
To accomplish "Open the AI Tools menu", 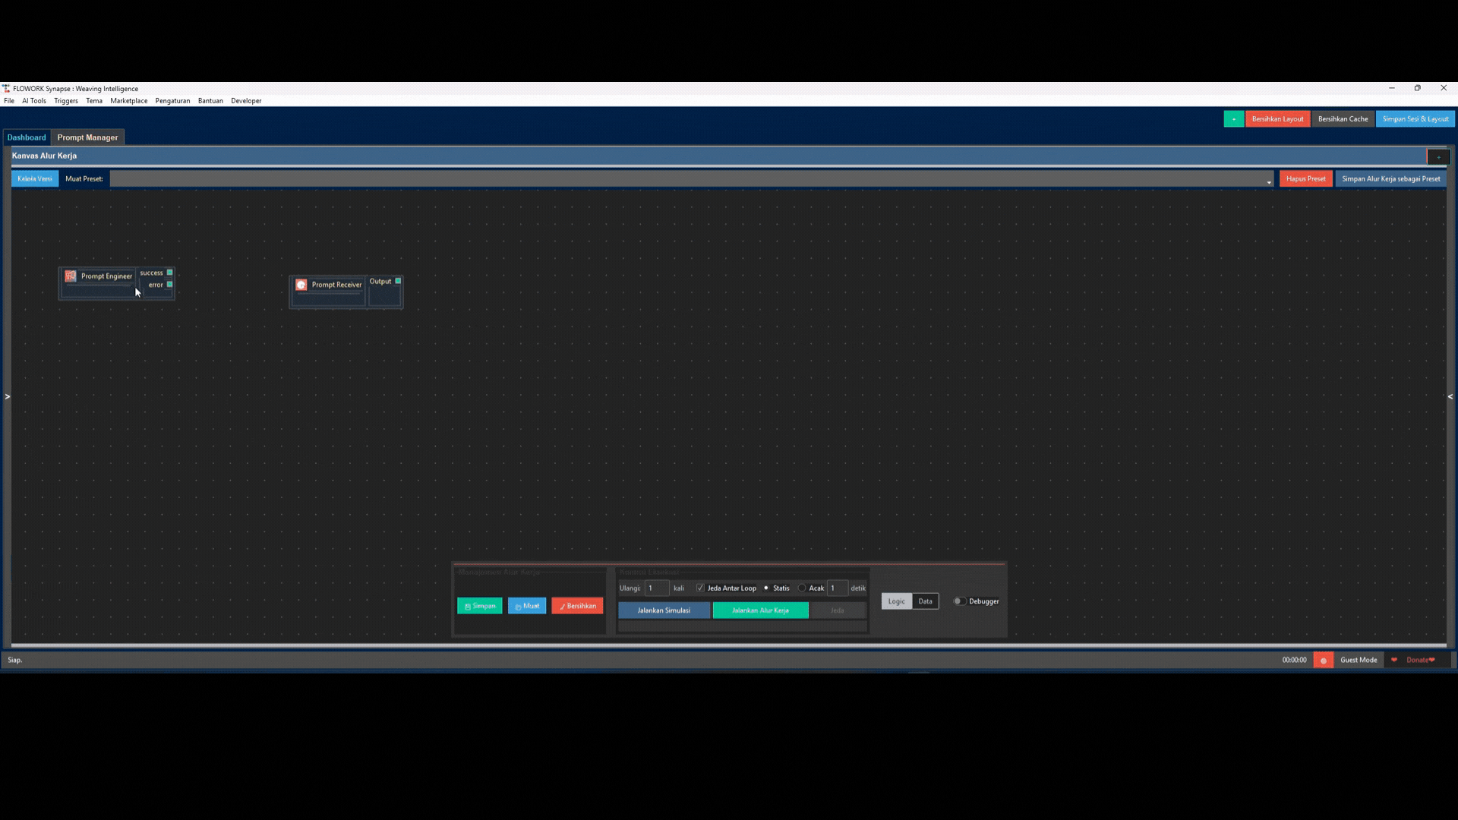I will [34, 101].
